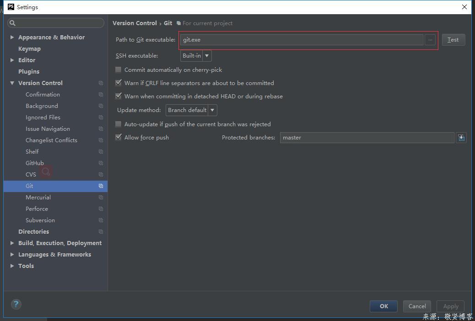Uncheck Warn if CRLF line separators checkbox
475x321 pixels.
click(x=118, y=83)
